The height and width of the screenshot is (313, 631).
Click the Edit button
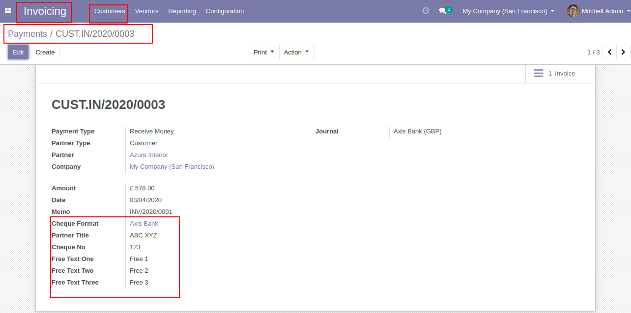pyautogui.click(x=18, y=52)
